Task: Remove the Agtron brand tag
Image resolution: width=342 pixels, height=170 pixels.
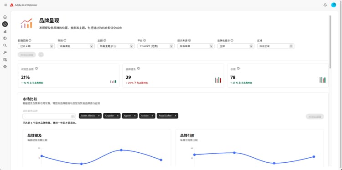Action: click(x=135, y=116)
